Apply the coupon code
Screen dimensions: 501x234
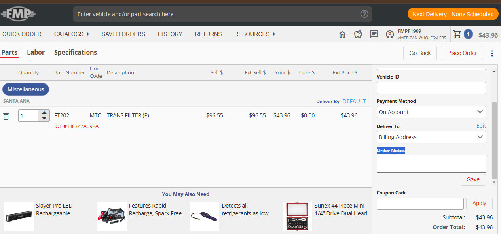(x=479, y=204)
